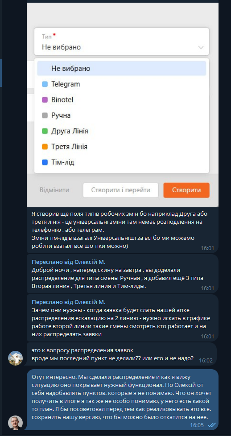Click the Відмінити cancel button
This screenshot has height=436, width=231.
point(54,190)
